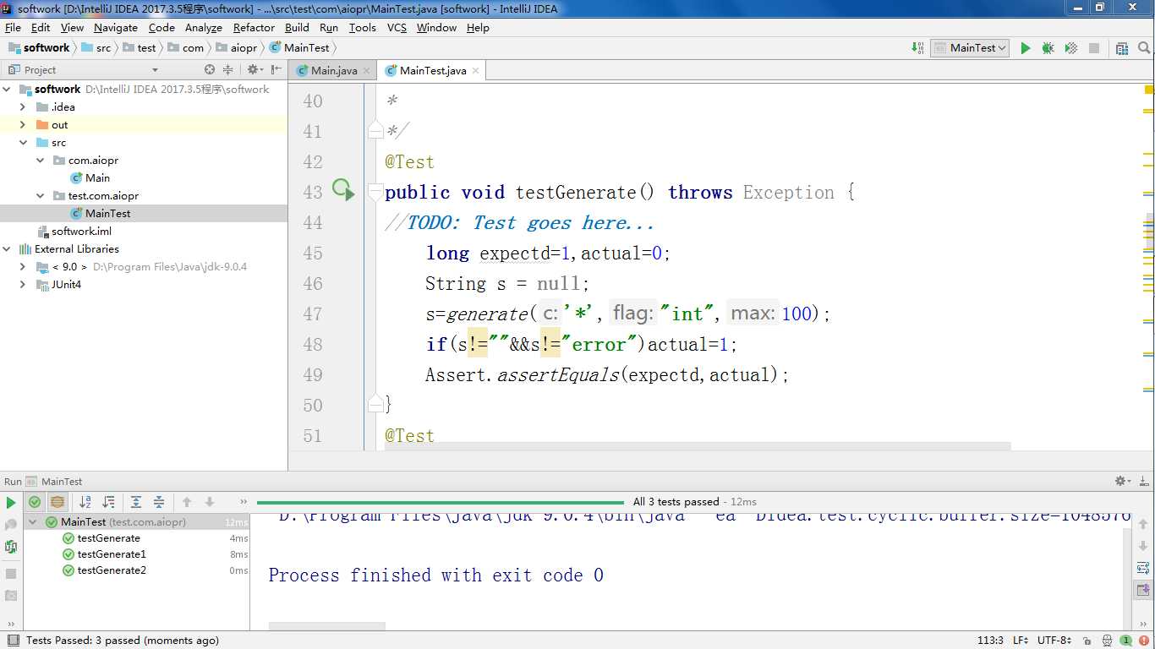The height and width of the screenshot is (649, 1155).
Task: Click the red error indicator in status bar
Action: (x=1144, y=641)
